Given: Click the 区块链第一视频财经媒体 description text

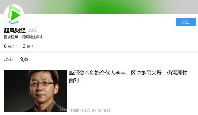Looking at the screenshot, I should point(23,37).
